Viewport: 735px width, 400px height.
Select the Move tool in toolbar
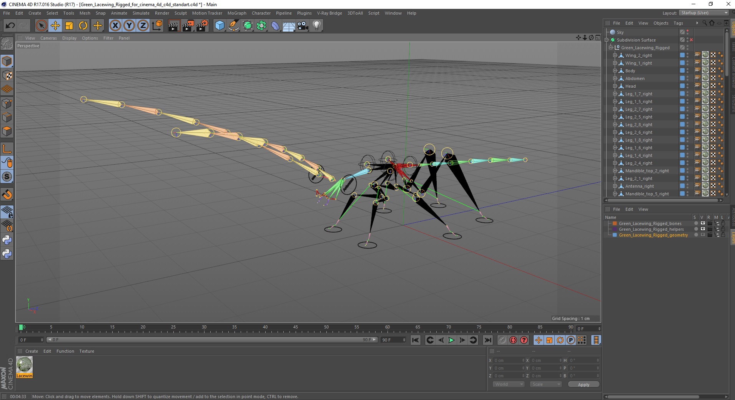tap(55, 26)
